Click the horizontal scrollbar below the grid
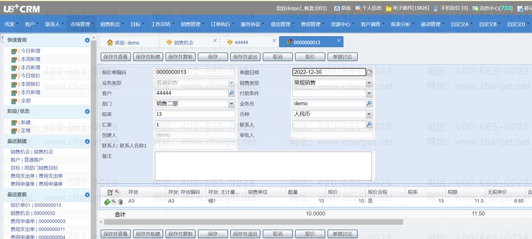The height and width of the screenshot is (239, 532). tap(253, 222)
